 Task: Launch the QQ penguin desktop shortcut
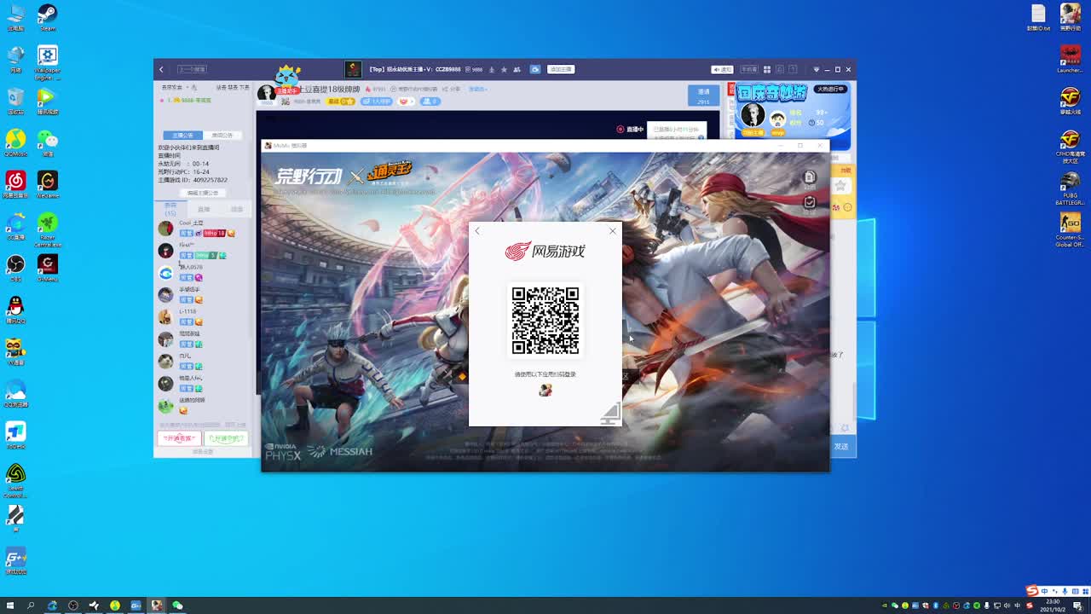tap(15, 309)
